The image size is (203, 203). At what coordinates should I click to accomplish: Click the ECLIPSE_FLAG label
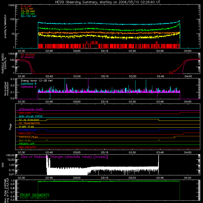tap(28, 130)
